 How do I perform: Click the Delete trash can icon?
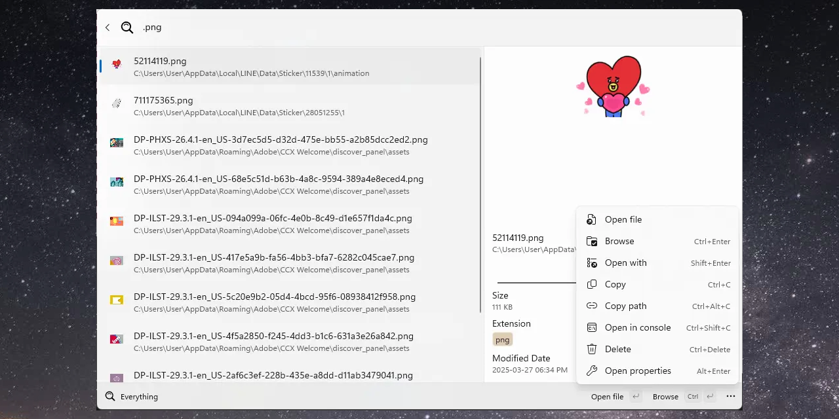pos(592,349)
